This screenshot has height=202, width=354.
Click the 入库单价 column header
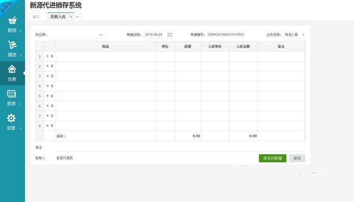[x=215, y=47]
